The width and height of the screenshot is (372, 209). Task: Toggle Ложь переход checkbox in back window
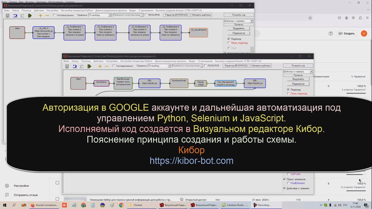coord(229,43)
